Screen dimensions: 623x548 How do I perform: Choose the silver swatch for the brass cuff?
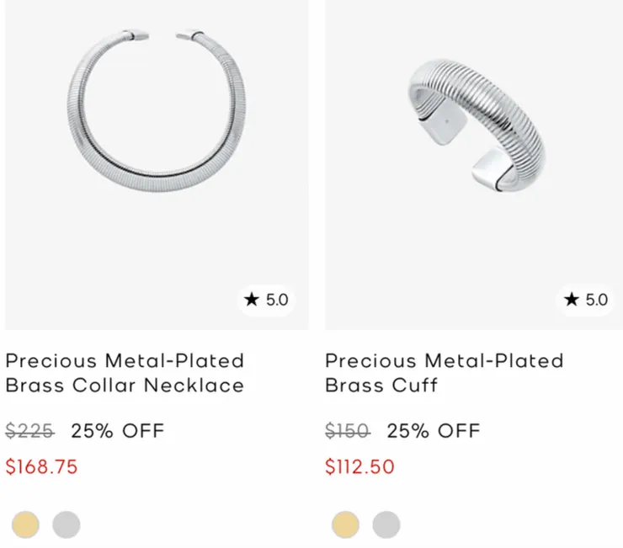coord(386,524)
